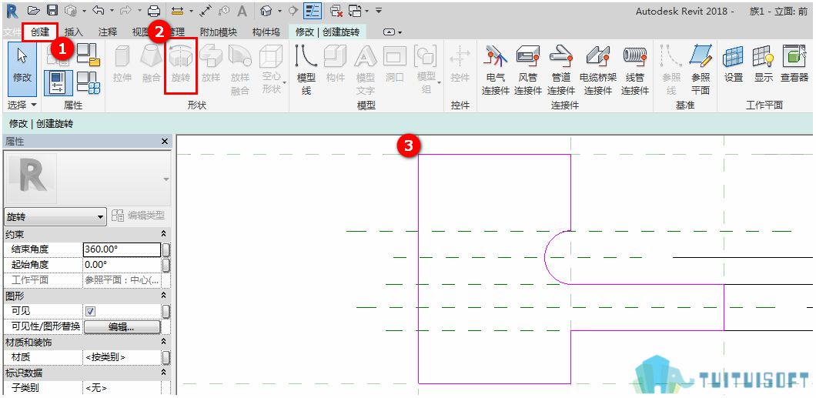The image size is (816, 398).
Task: Choose the 模型线 model line tool
Action: point(306,69)
